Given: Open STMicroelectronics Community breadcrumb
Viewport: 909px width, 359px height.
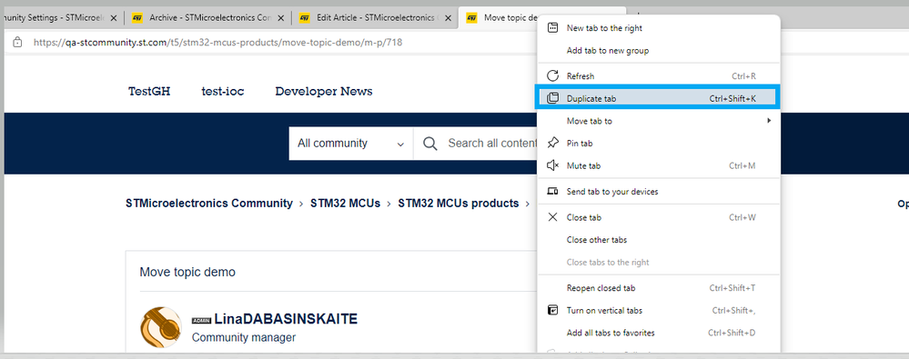Looking at the screenshot, I should pyautogui.click(x=209, y=204).
